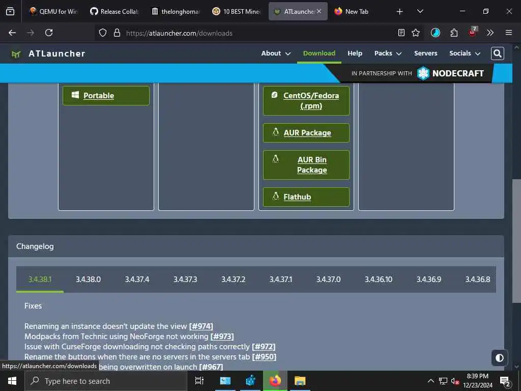Switch to 10 BEST Minecraft tab
521x391 pixels.
tap(236, 11)
